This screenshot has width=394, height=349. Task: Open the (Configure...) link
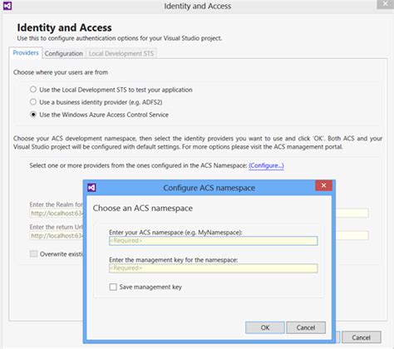[x=266, y=165]
